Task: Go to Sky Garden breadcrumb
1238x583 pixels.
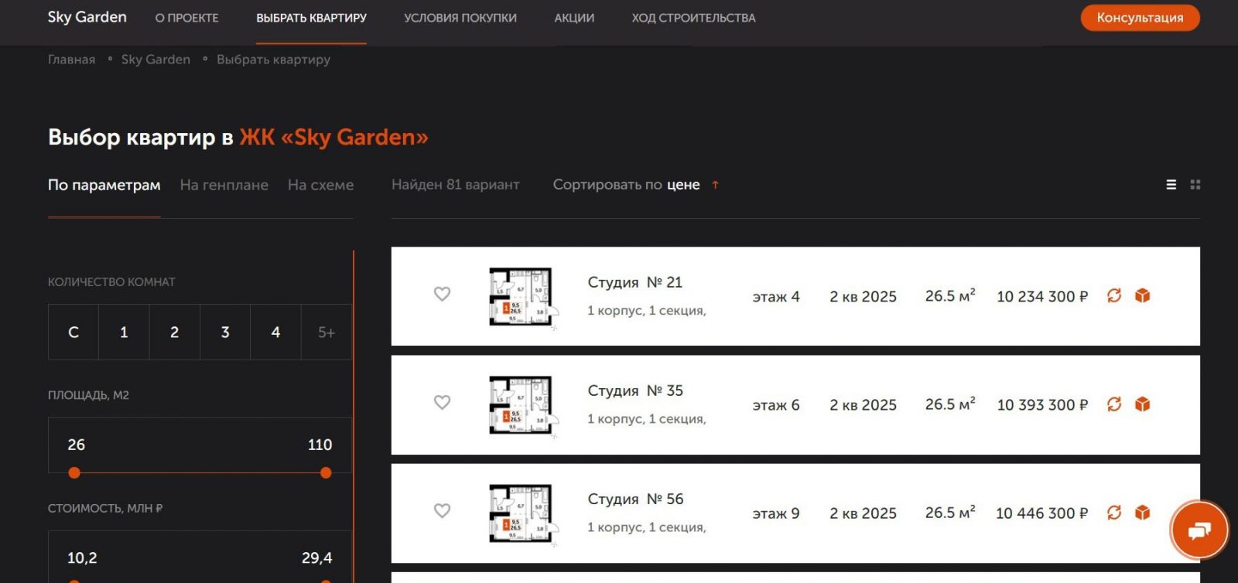Action: click(156, 60)
